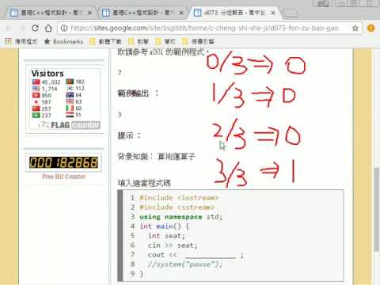380x285 pixels.
Task: Close the first browser tab
Action: tap(89, 13)
